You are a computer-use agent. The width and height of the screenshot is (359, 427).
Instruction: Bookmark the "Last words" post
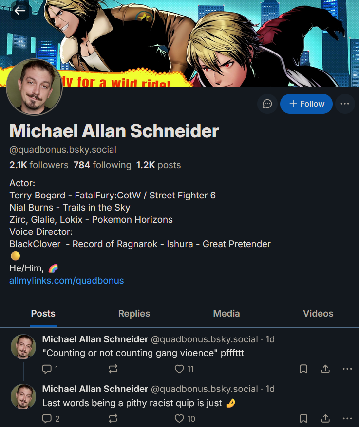[x=303, y=419]
